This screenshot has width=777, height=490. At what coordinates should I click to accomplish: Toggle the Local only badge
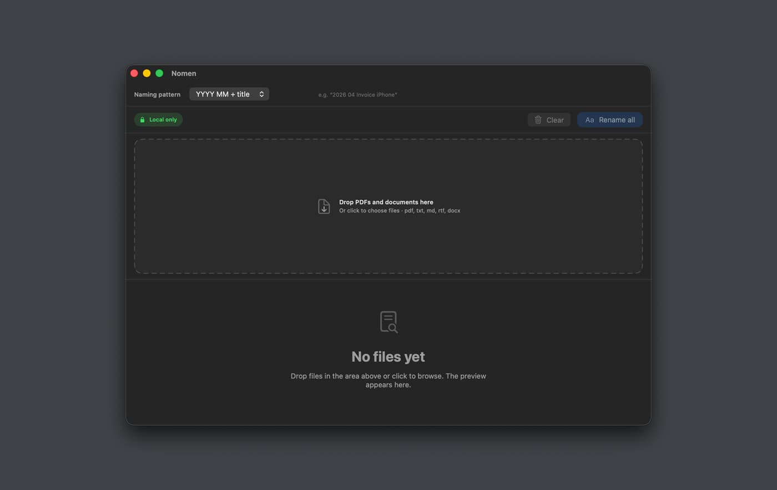159,120
